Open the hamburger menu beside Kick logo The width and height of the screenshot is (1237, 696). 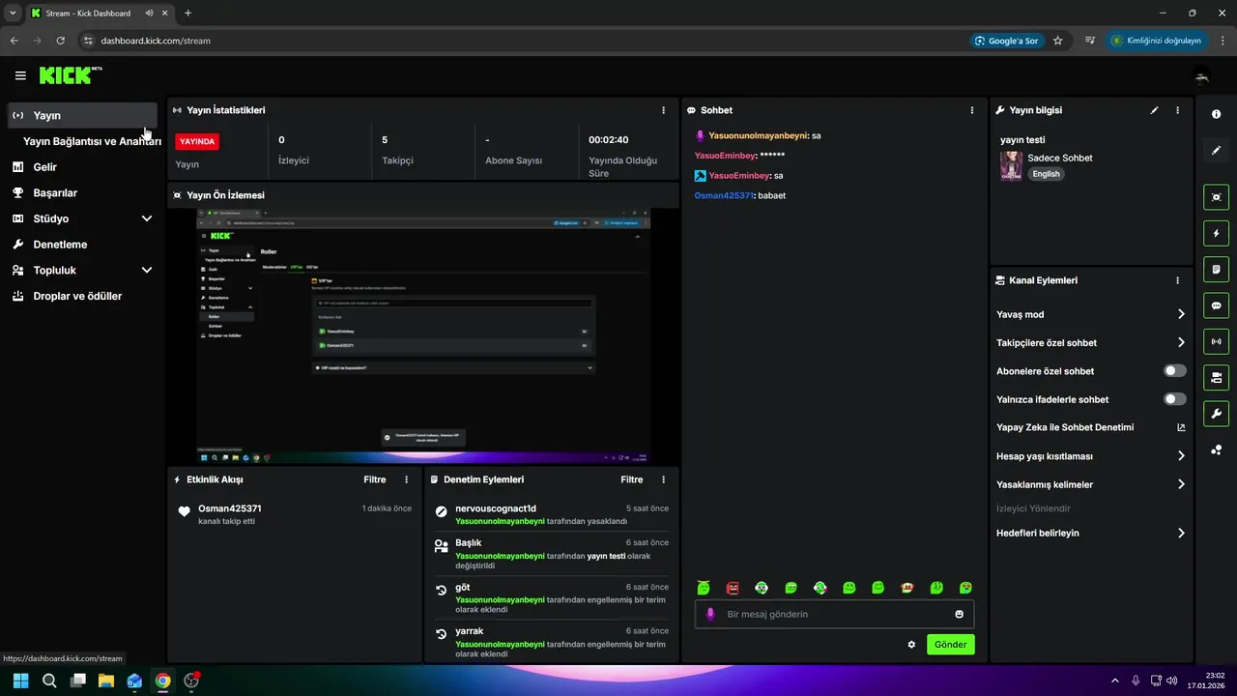(20, 75)
